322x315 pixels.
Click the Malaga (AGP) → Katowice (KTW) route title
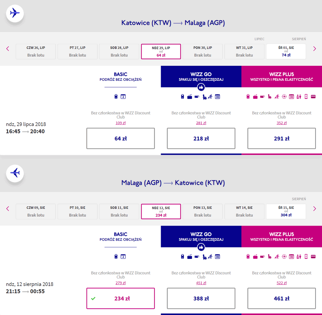[173, 183]
